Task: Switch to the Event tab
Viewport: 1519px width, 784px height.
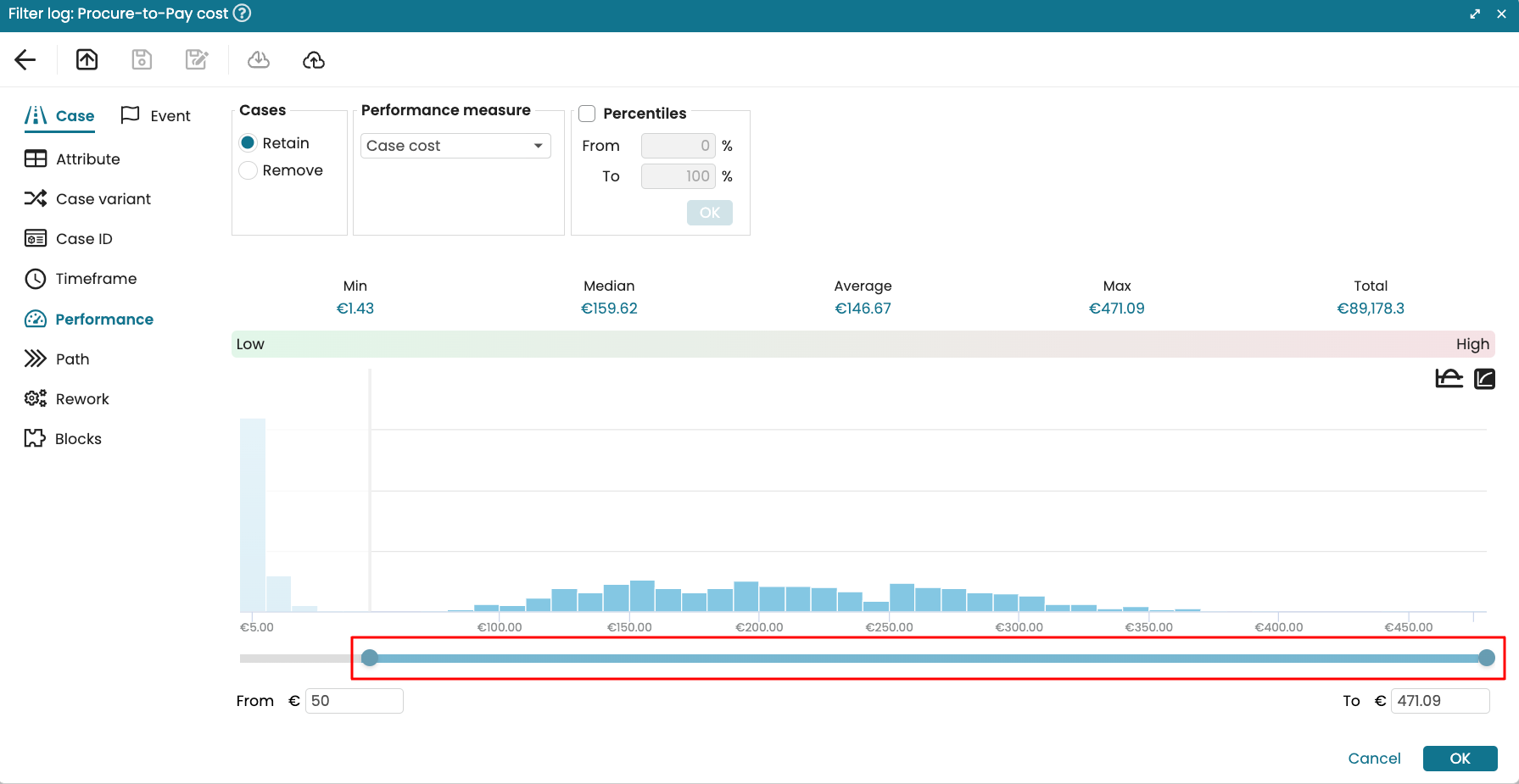Action: 156,116
